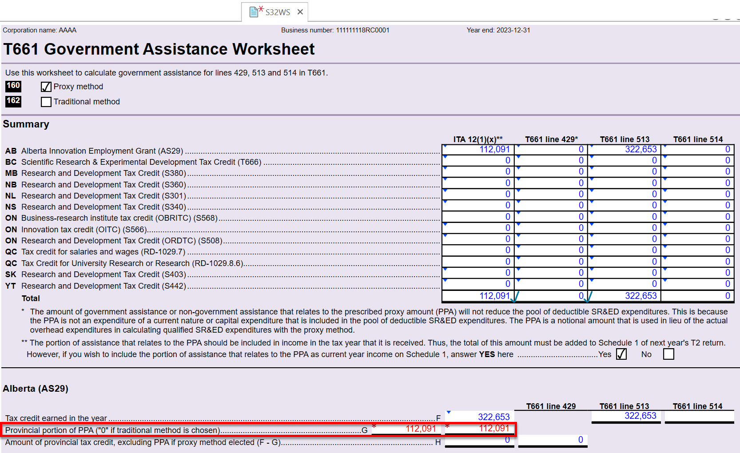740x453 pixels.
Task: Check the No box for Schedule 1 income
Action: click(x=668, y=354)
